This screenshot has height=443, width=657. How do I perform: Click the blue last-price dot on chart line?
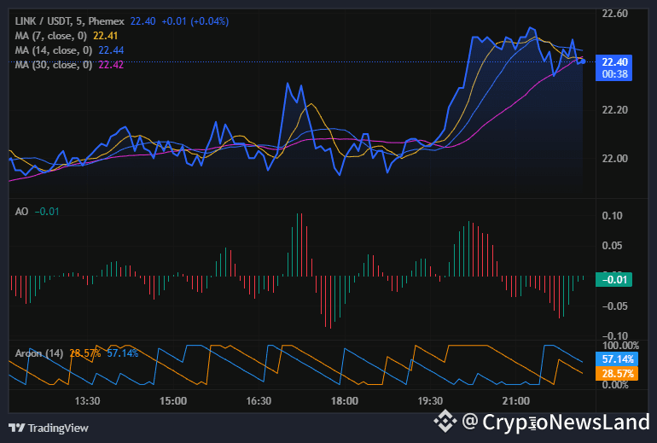point(582,61)
